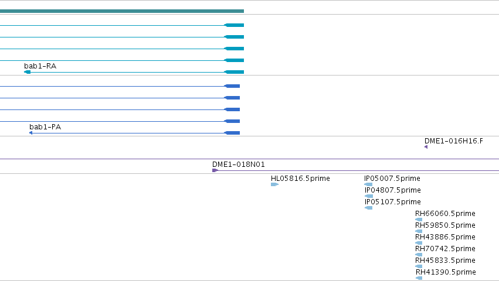The image size is (499, 281).
Task: Click the RH43886.5prime EST label
Action: point(445,237)
